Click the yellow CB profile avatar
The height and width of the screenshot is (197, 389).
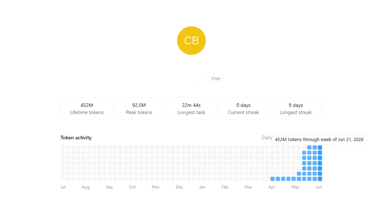tap(191, 41)
